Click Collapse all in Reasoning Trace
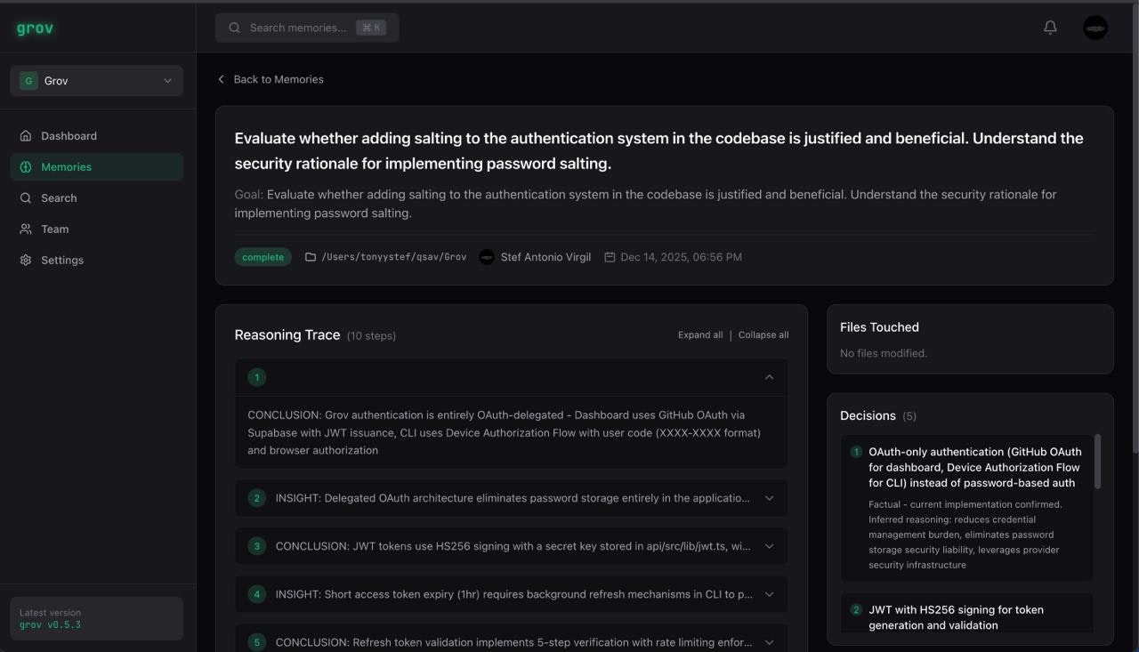 763,334
